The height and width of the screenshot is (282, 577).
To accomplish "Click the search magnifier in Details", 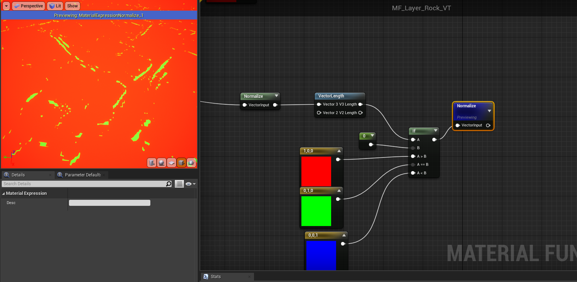I will click(169, 184).
